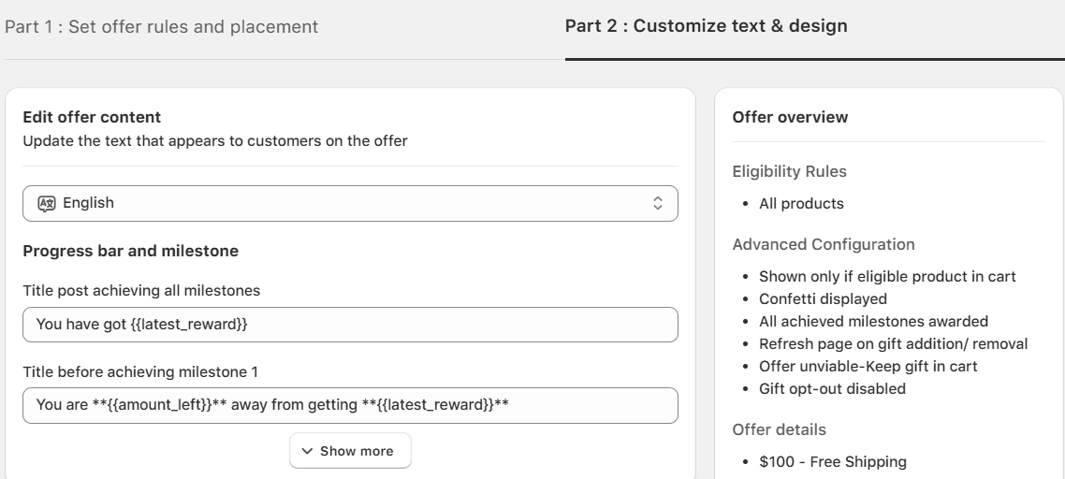The width and height of the screenshot is (1065, 479).
Task: Click the 'Confetti displayed' item
Action: click(x=824, y=299)
